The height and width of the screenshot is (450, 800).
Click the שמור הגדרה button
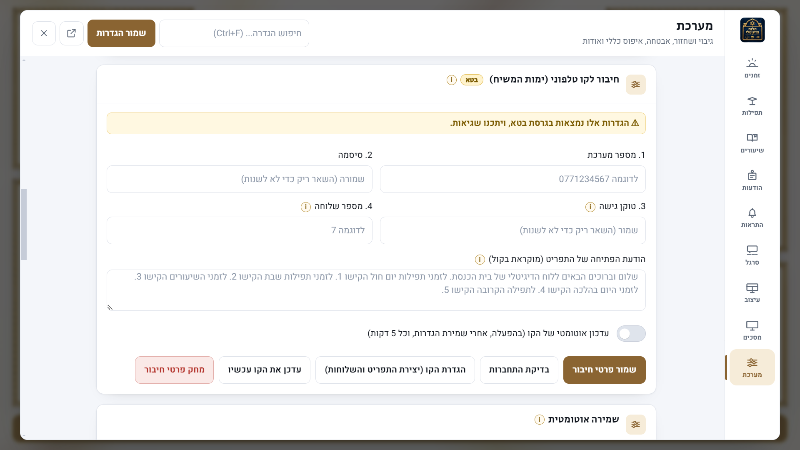(x=121, y=33)
